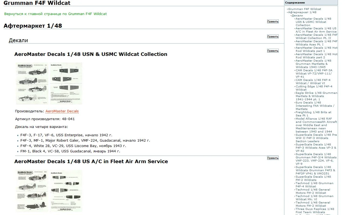Open the AeroMaster Decals manufacturer link
The height and width of the screenshot is (215, 345).
click(x=62, y=111)
